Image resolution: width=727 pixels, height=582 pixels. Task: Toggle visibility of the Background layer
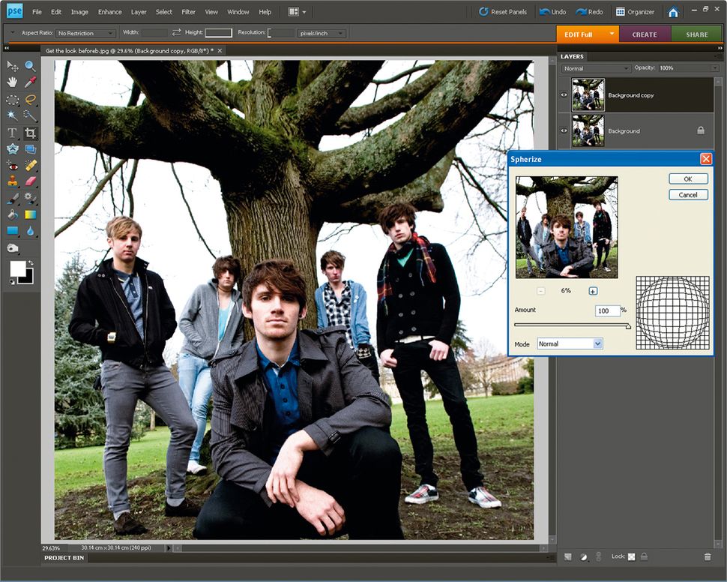tap(564, 130)
